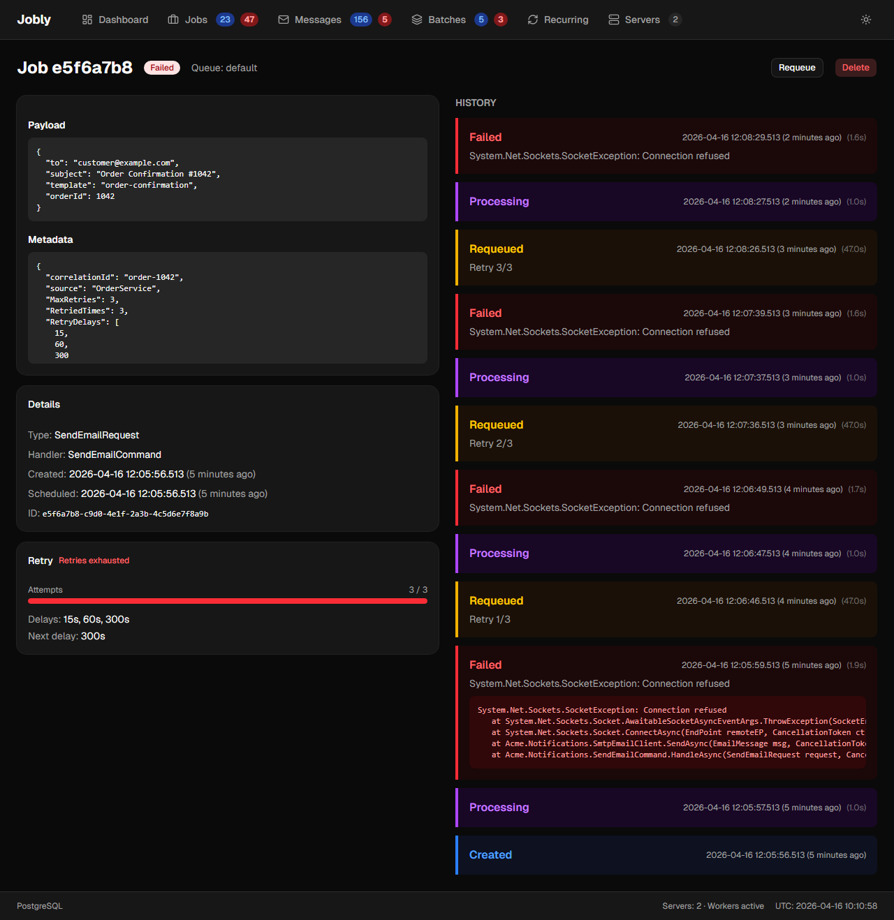Expand the Requeued Retry 2/3 entry
Image resolution: width=894 pixels, height=920 pixels.
click(x=666, y=433)
